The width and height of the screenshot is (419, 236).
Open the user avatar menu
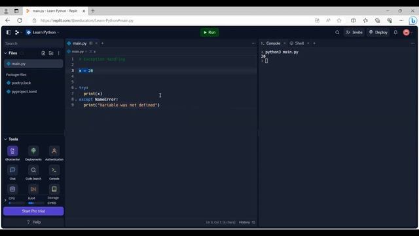407,32
